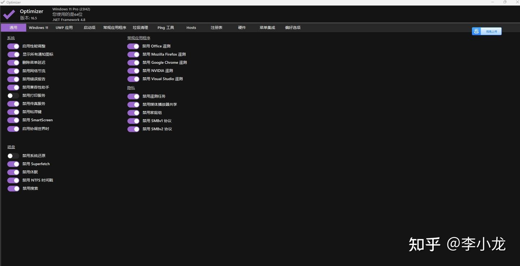Toggle the 禁用网络节流 switch

pyautogui.click(x=13, y=71)
